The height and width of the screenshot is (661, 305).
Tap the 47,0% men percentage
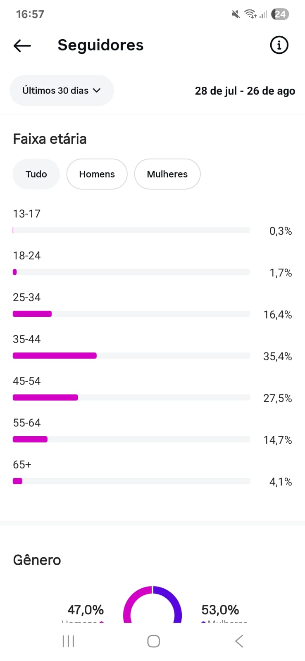tap(86, 610)
